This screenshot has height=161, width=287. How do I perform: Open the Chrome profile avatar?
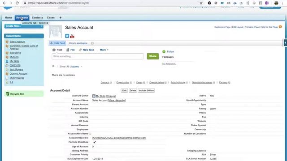tap(276, 3)
